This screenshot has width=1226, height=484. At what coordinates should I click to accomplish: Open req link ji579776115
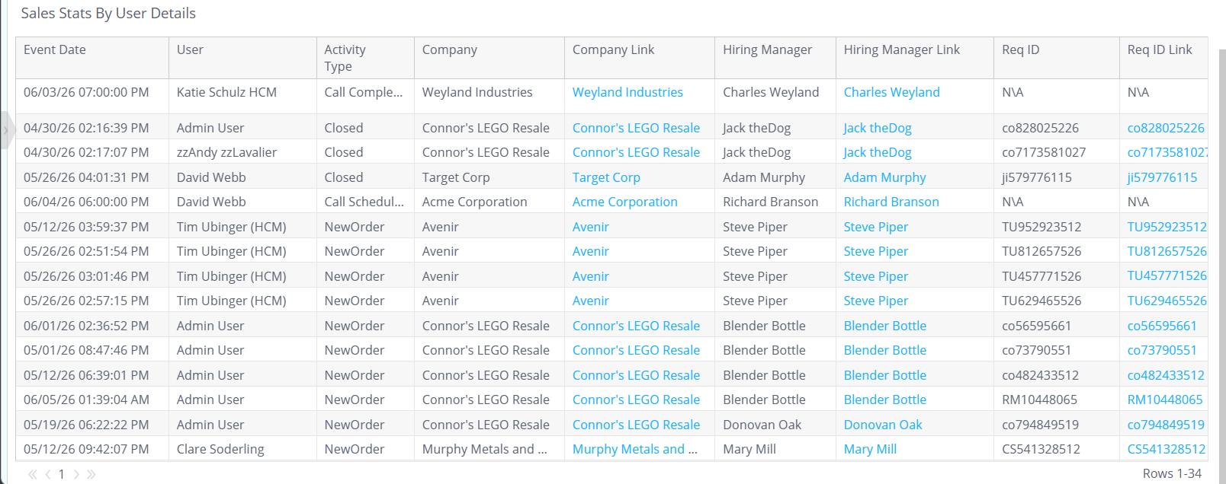coord(1162,177)
